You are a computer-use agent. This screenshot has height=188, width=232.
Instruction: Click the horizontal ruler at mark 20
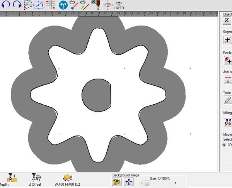(125, 14)
